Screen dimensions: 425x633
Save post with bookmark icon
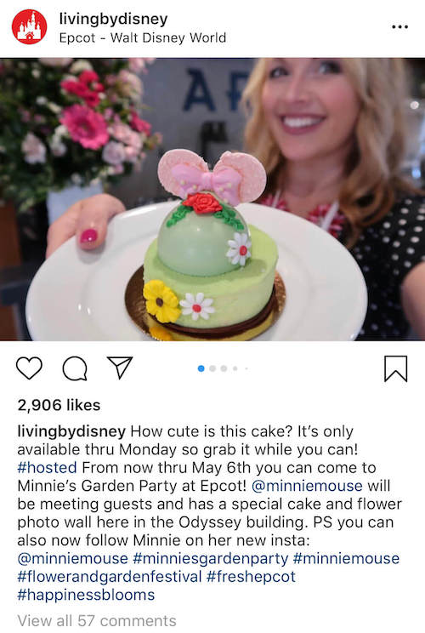click(395, 368)
